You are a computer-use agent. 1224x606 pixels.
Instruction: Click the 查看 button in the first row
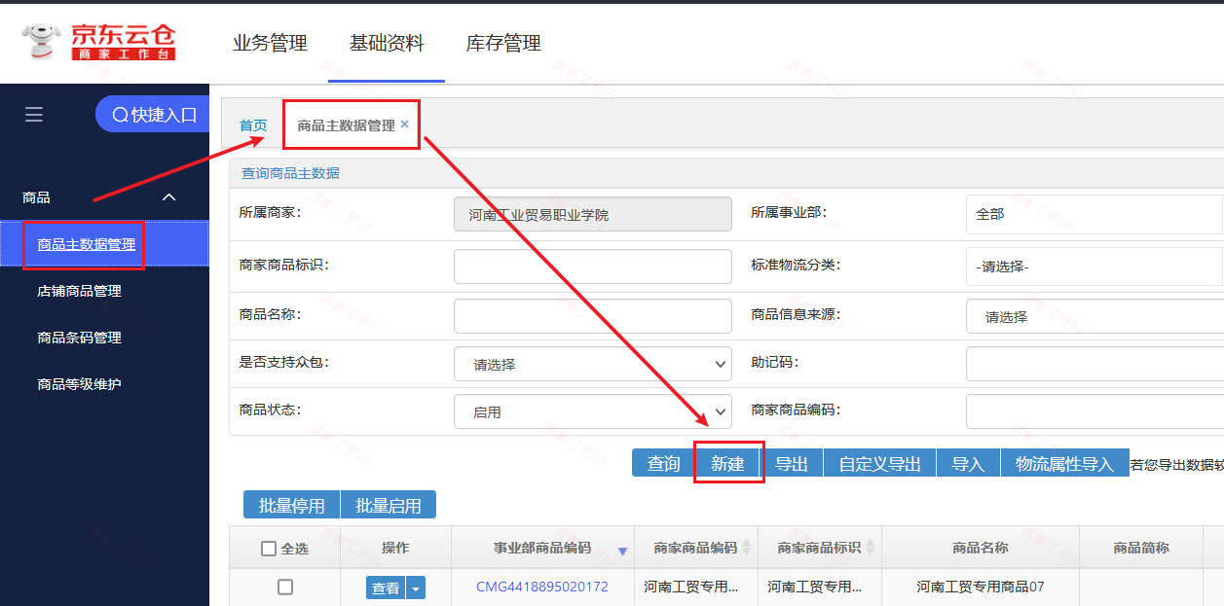386,588
